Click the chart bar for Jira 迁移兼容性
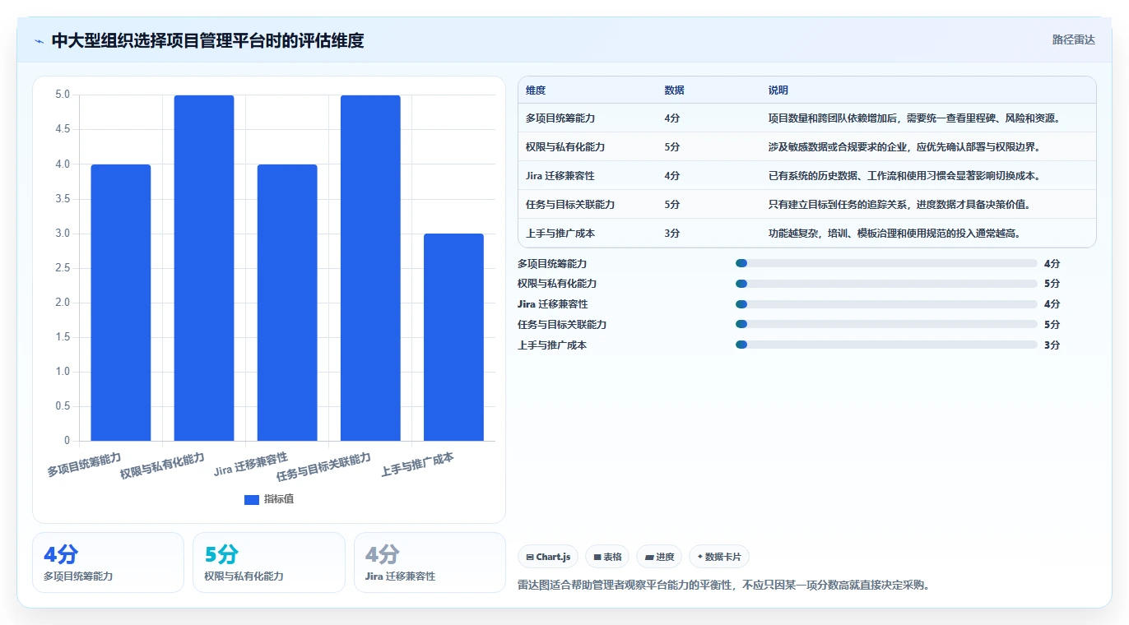 pyautogui.click(x=287, y=303)
